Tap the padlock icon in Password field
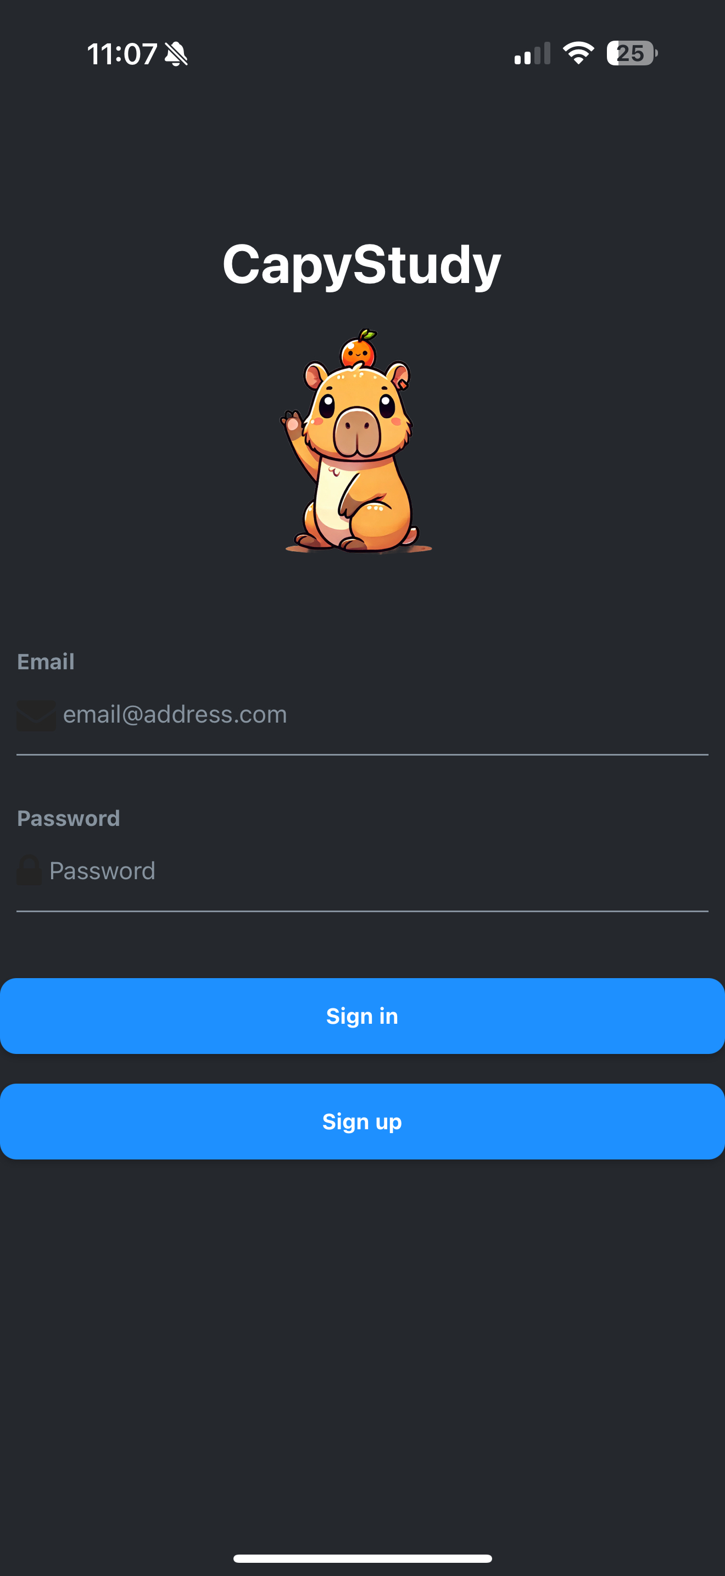 29,870
